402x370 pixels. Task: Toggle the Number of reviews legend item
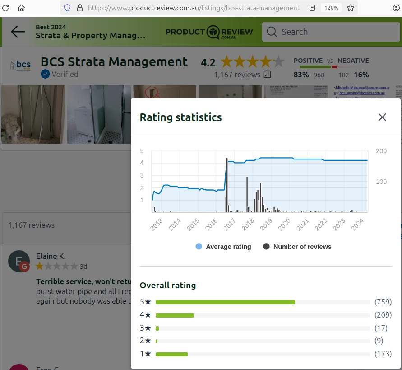[297, 247]
